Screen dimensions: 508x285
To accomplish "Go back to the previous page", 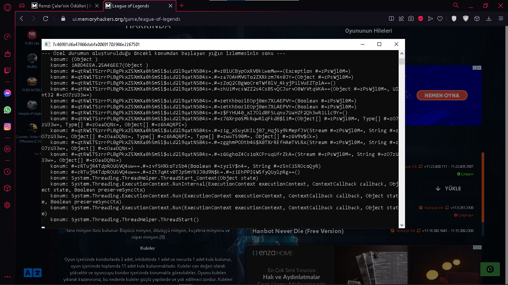I will click(x=22, y=19).
